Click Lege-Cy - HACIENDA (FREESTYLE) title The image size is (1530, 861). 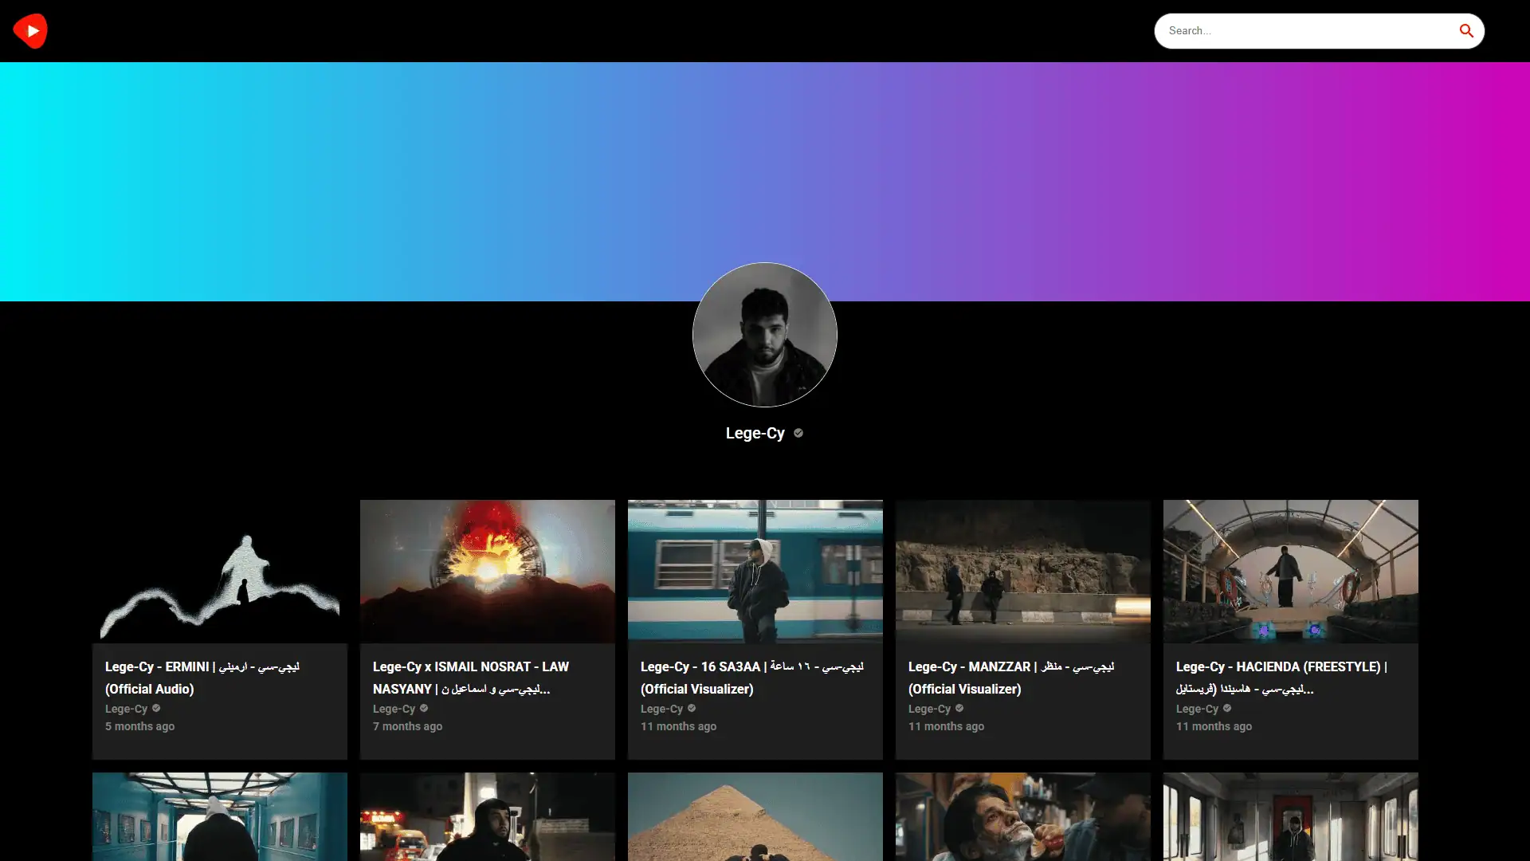click(1281, 678)
